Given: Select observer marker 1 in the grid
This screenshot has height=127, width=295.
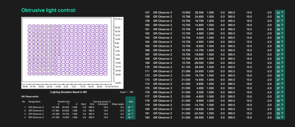Looking at the screenshot, I should [30, 26].
